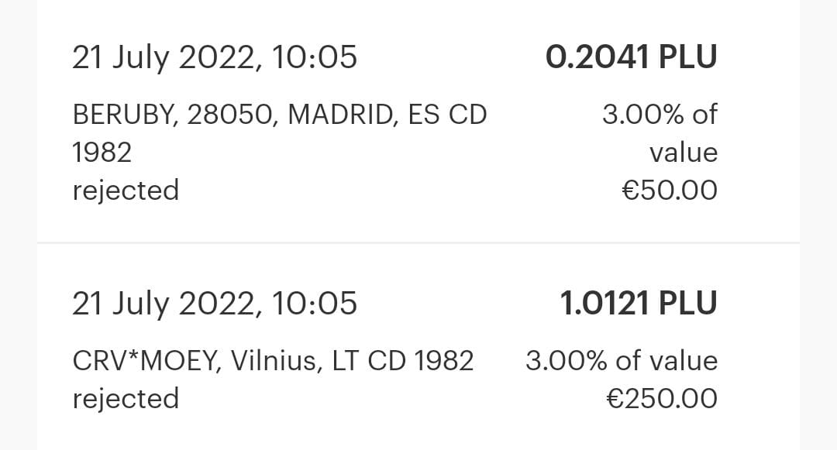Tap the Vilnius word in the second merchant line
837x450 pixels.
click(x=272, y=360)
